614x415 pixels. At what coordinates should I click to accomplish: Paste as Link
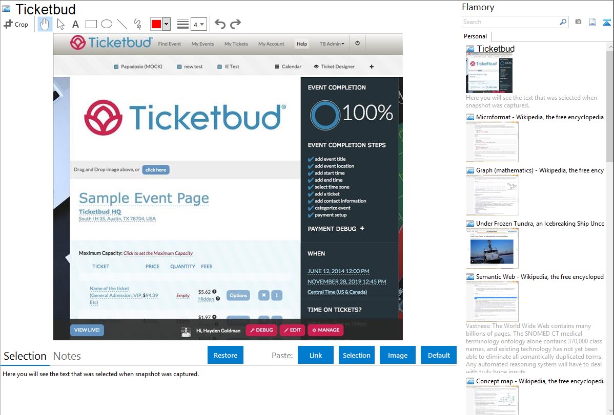[316, 355]
